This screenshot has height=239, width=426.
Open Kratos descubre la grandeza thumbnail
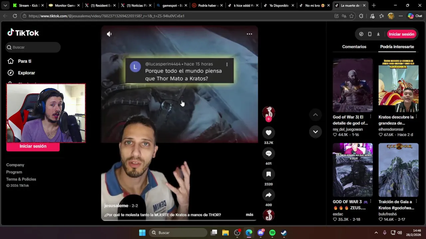tap(398, 85)
